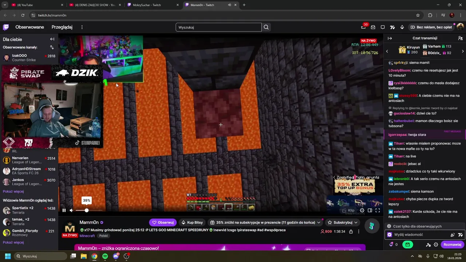
Task: Expand the Subskrybuj dropdown arrow
Action: pos(356,222)
